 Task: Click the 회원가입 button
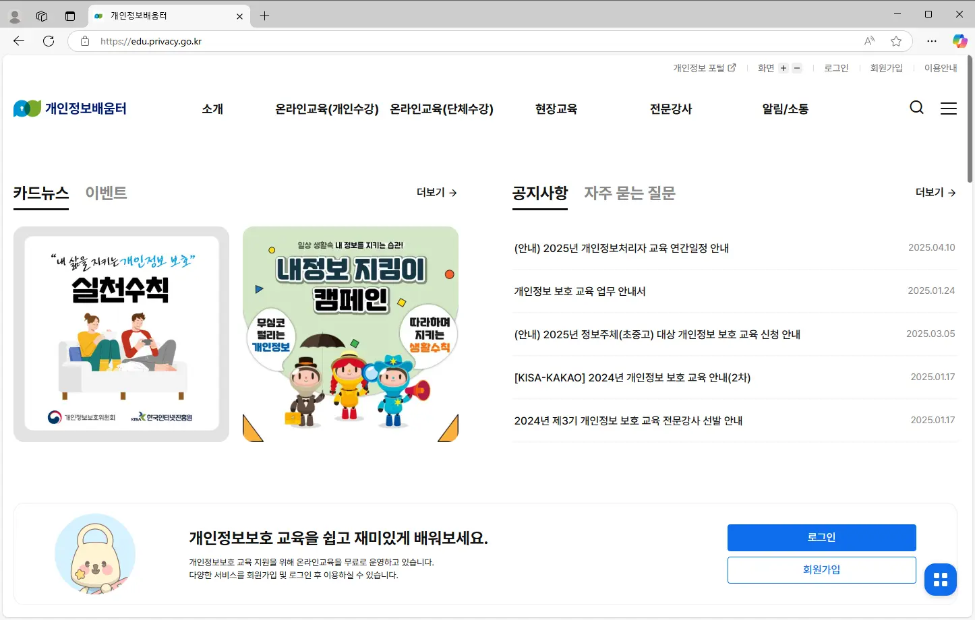(821, 569)
